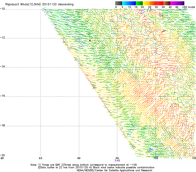The image size is (196, 172).
Task: Click the purple '3:45' time stamp
Action: click(x=117, y=161)
